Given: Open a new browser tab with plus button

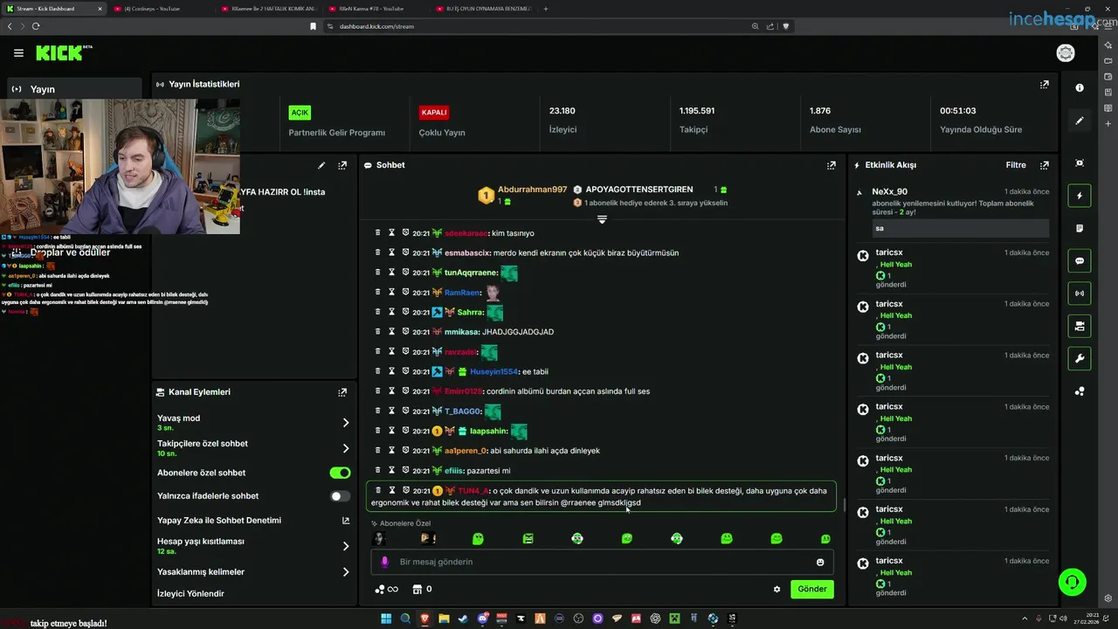Looking at the screenshot, I should [546, 9].
